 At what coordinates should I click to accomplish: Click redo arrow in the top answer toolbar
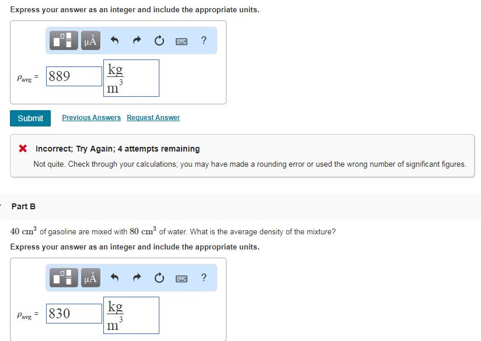click(x=137, y=40)
